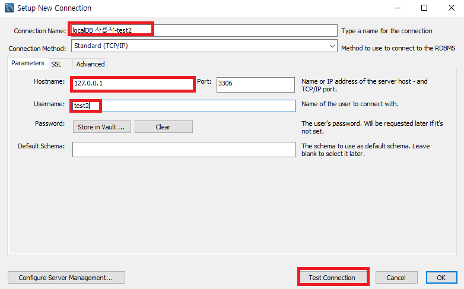The height and width of the screenshot is (289, 464).
Task: Select the Parameters tab
Action: coord(28,63)
